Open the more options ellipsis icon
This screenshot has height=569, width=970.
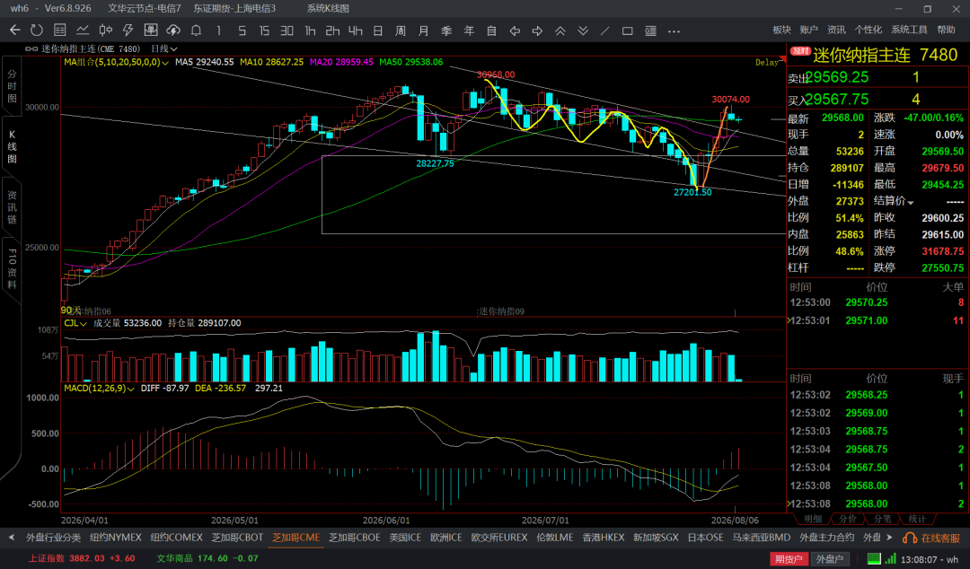[x=674, y=31]
